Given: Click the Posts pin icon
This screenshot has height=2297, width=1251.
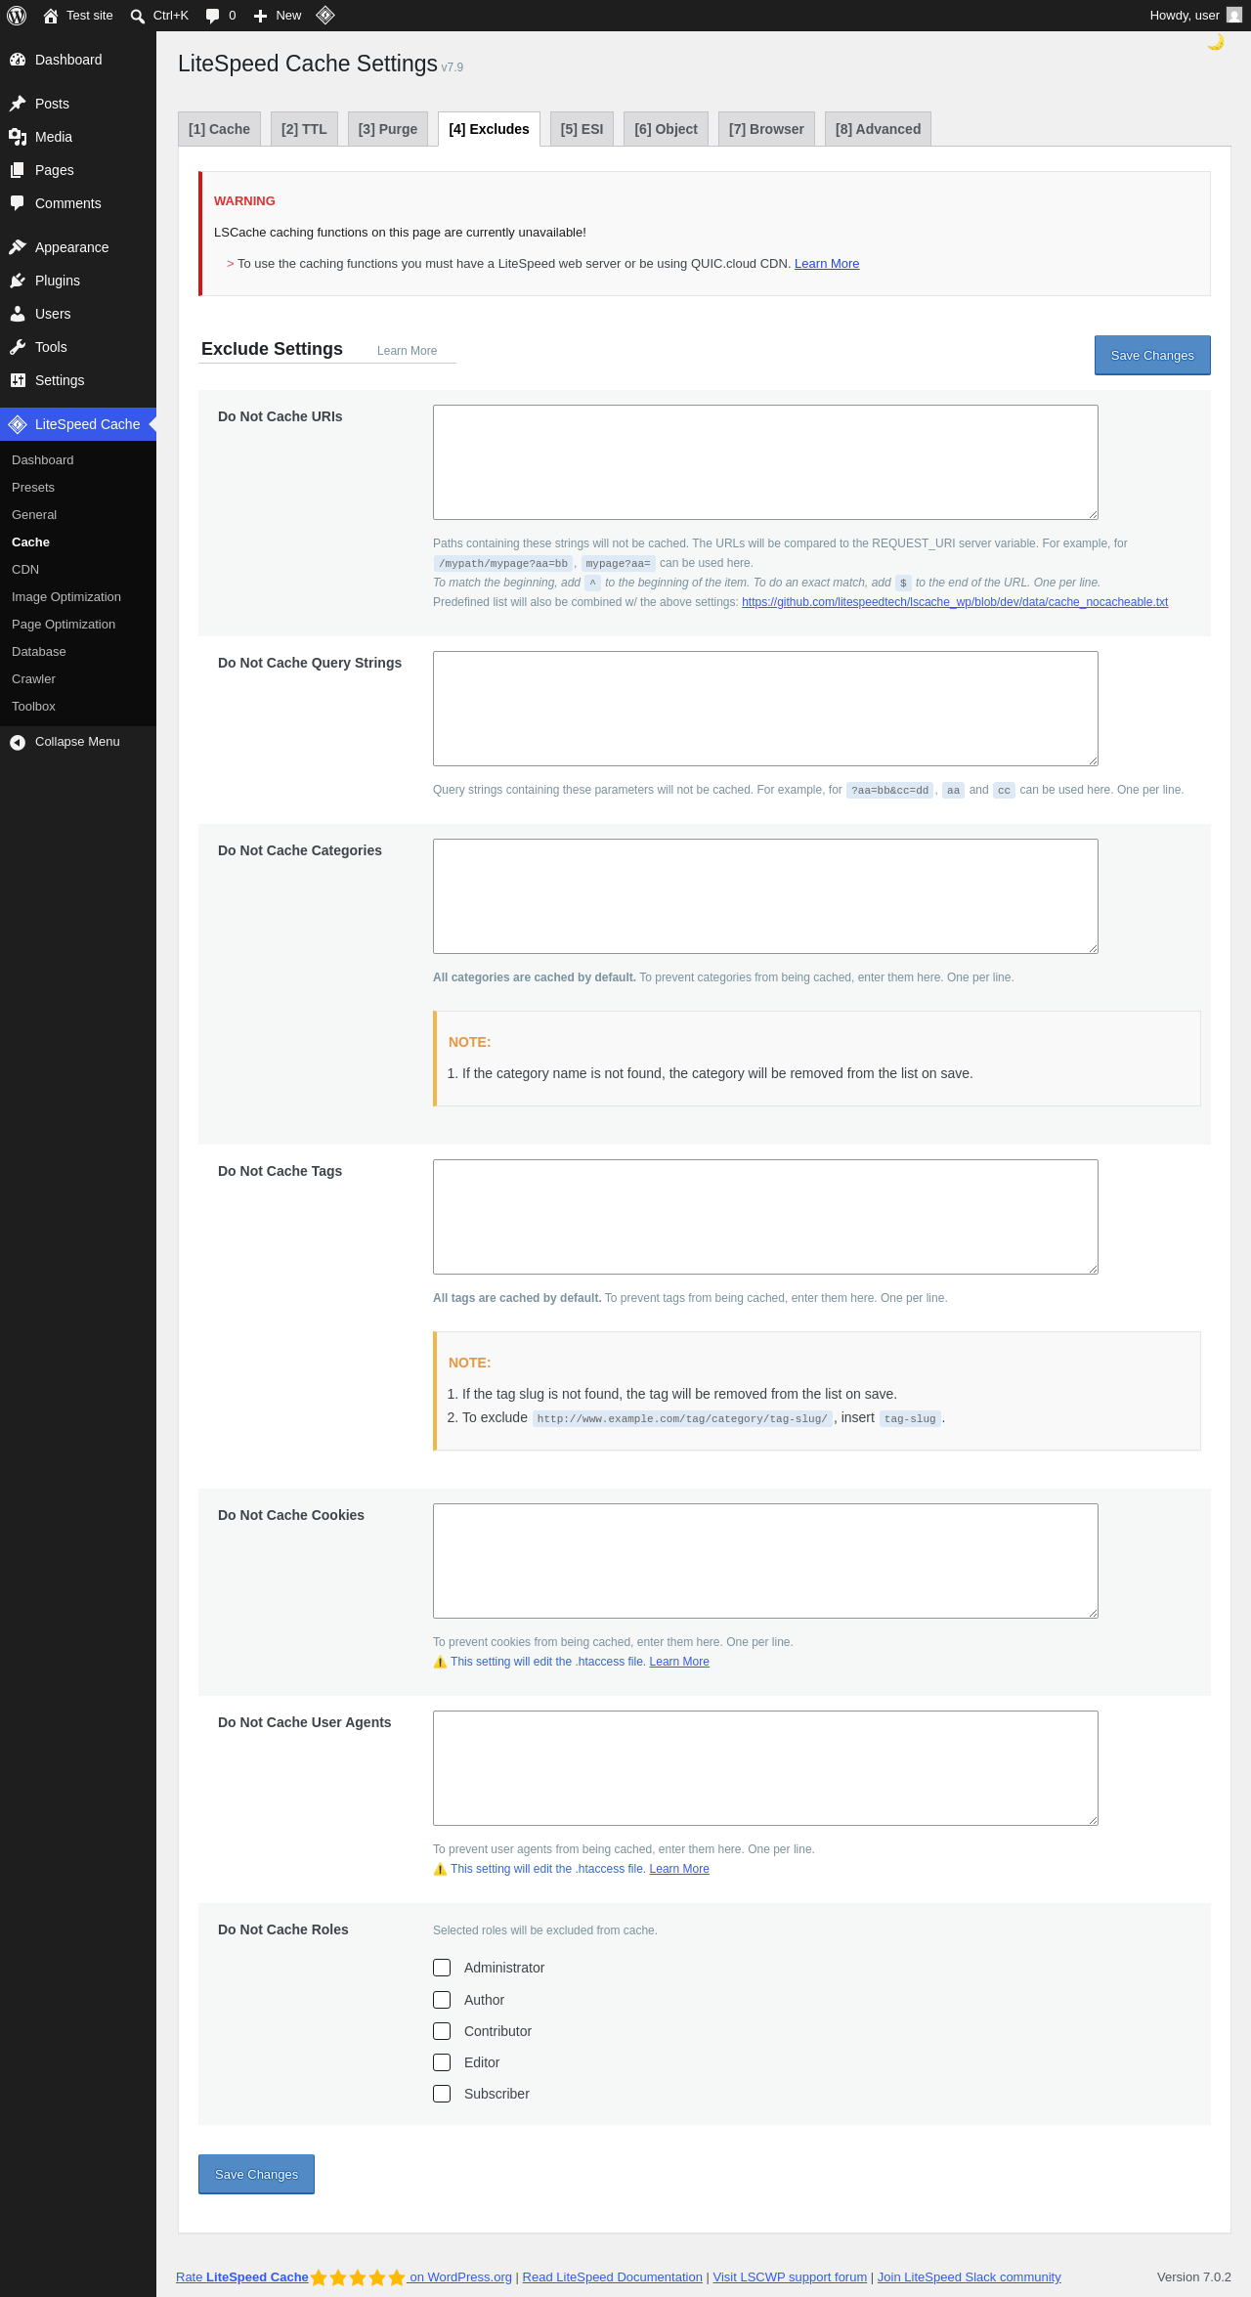Looking at the screenshot, I should coord(18,104).
